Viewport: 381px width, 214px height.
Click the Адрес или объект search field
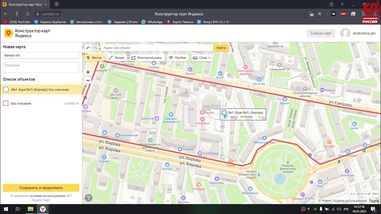click(157, 48)
